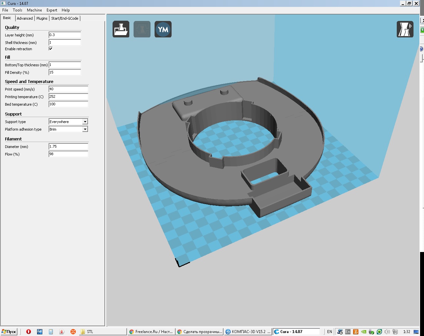Open Opera browser from quick launch
The width and height of the screenshot is (424, 336).
(29, 332)
